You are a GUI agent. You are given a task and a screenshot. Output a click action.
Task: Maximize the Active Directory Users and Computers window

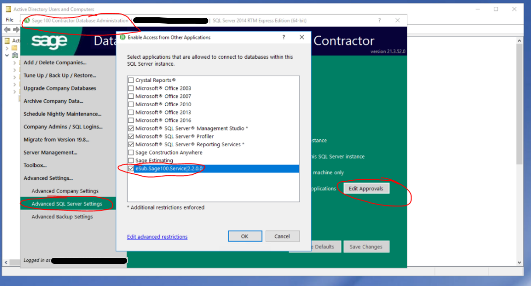pos(496,9)
